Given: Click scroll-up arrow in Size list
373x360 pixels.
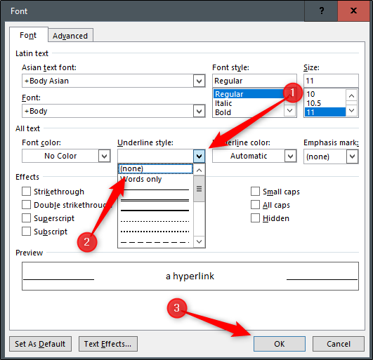Looking at the screenshot, I should pos(351,95).
